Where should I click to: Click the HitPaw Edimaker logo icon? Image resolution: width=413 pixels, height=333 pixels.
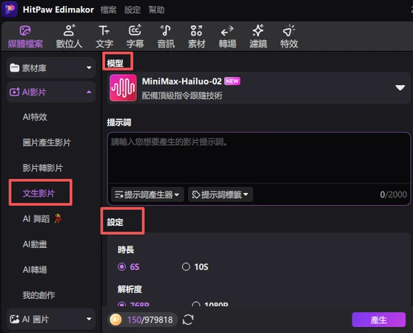pyautogui.click(x=9, y=9)
